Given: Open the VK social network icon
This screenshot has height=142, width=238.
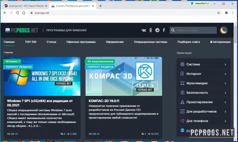Looking at the screenshot, I should [144, 30].
